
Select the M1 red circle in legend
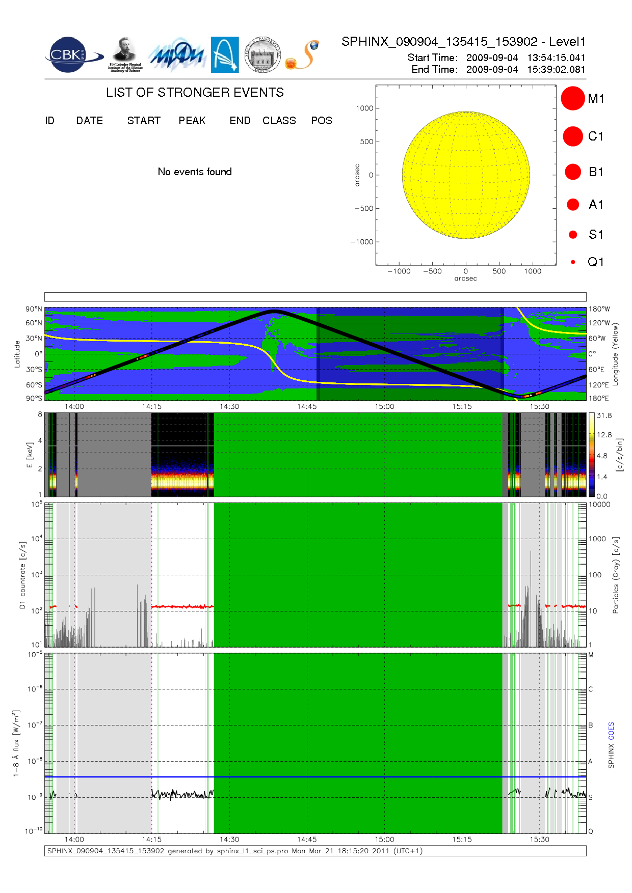(x=572, y=98)
